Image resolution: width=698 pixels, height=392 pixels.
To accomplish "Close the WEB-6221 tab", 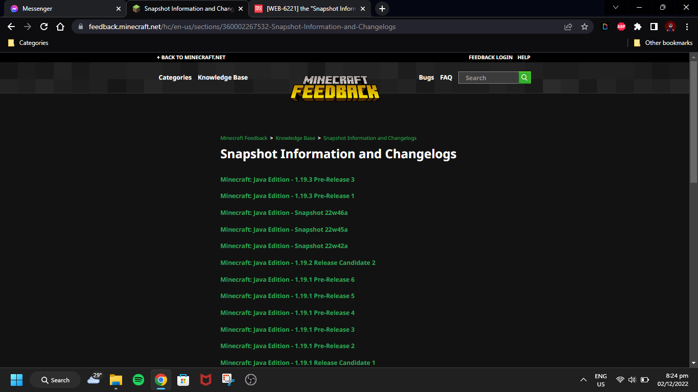I will [x=363, y=9].
